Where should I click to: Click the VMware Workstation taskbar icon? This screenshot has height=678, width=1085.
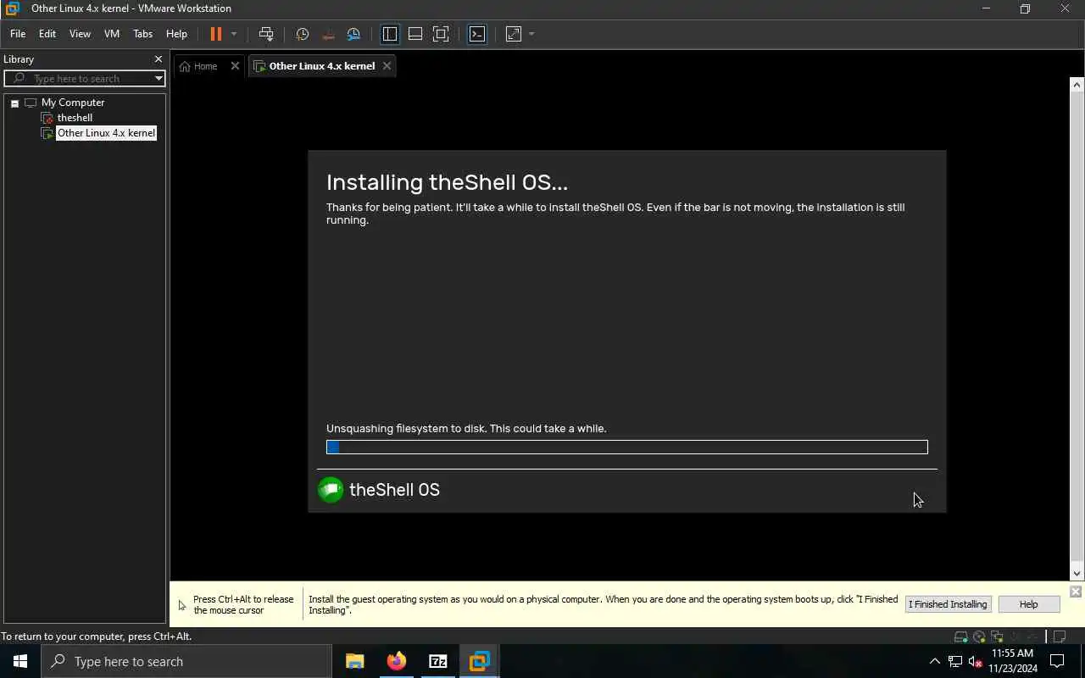[x=480, y=661]
